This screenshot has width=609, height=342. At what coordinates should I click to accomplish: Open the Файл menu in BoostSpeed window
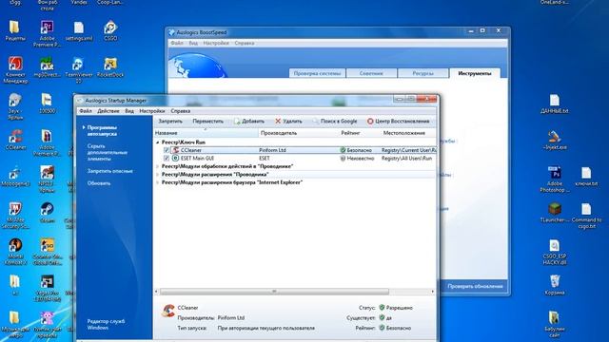click(x=177, y=43)
